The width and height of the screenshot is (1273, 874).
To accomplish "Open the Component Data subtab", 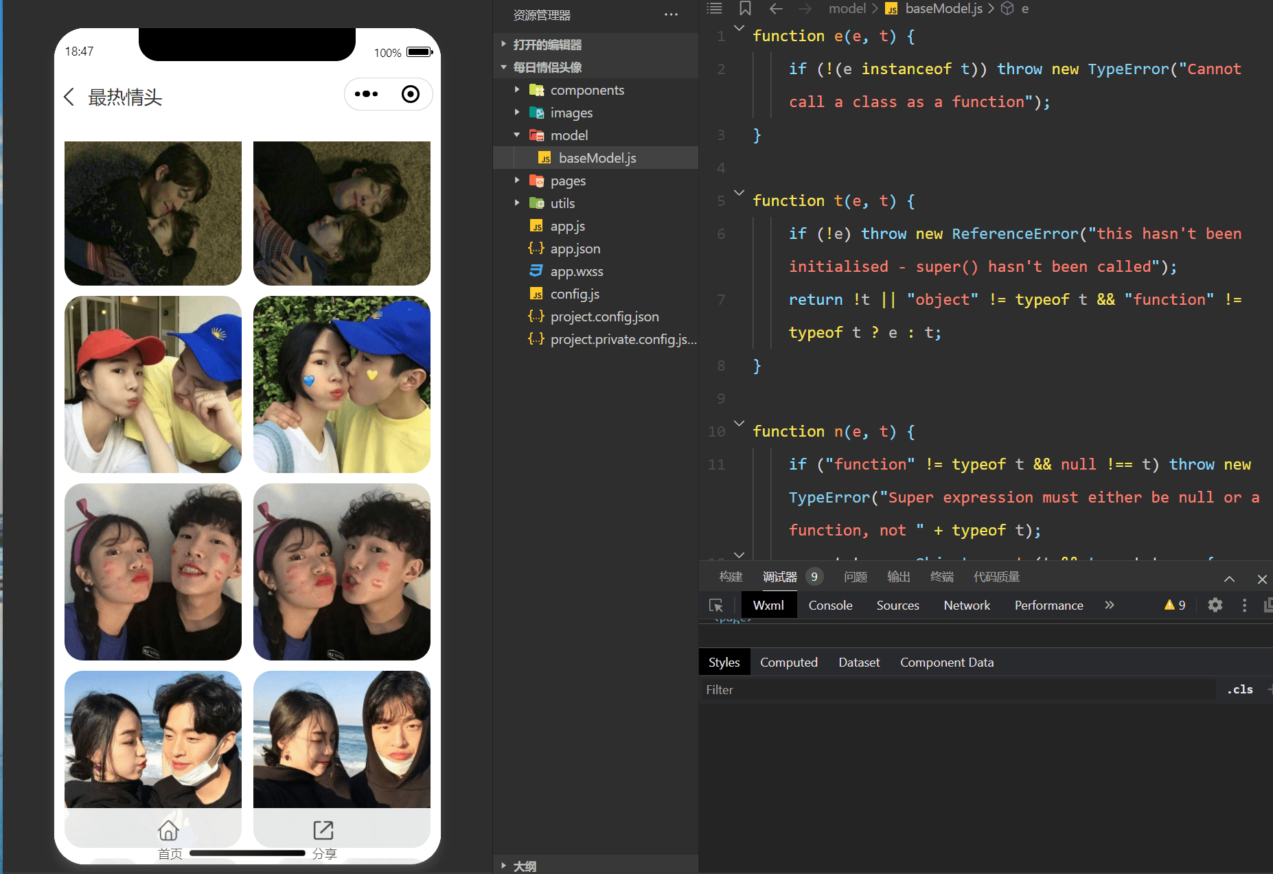I will (x=947, y=662).
